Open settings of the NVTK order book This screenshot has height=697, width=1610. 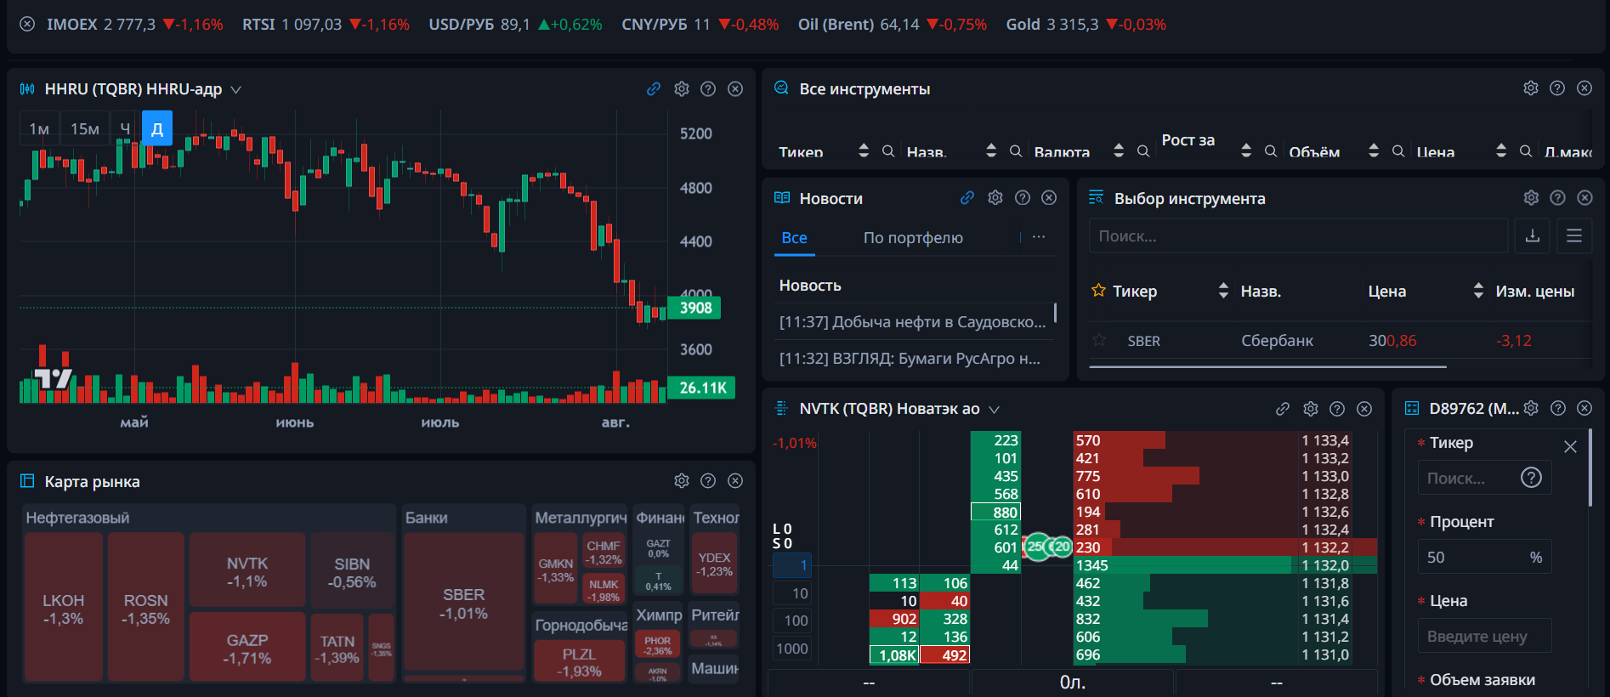(1311, 409)
